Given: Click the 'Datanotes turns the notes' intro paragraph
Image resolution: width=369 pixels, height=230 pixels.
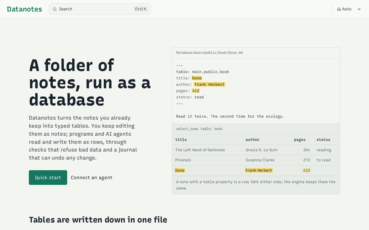Looking at the screenshot, I should (83, 138).
